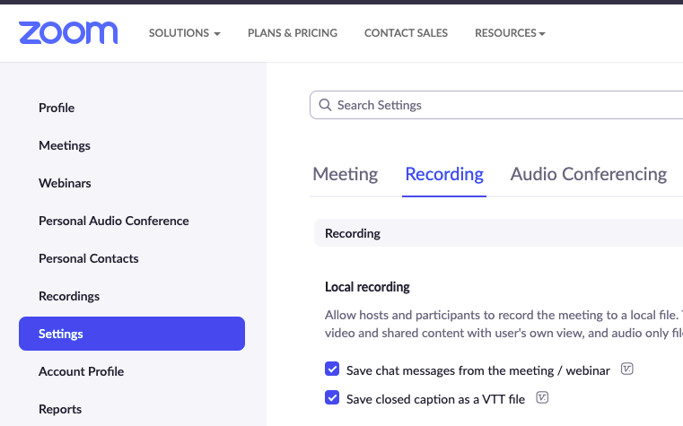Open Profile in the sidebar
The width and height of the screenshot is (683, 426).
[57, 108]
